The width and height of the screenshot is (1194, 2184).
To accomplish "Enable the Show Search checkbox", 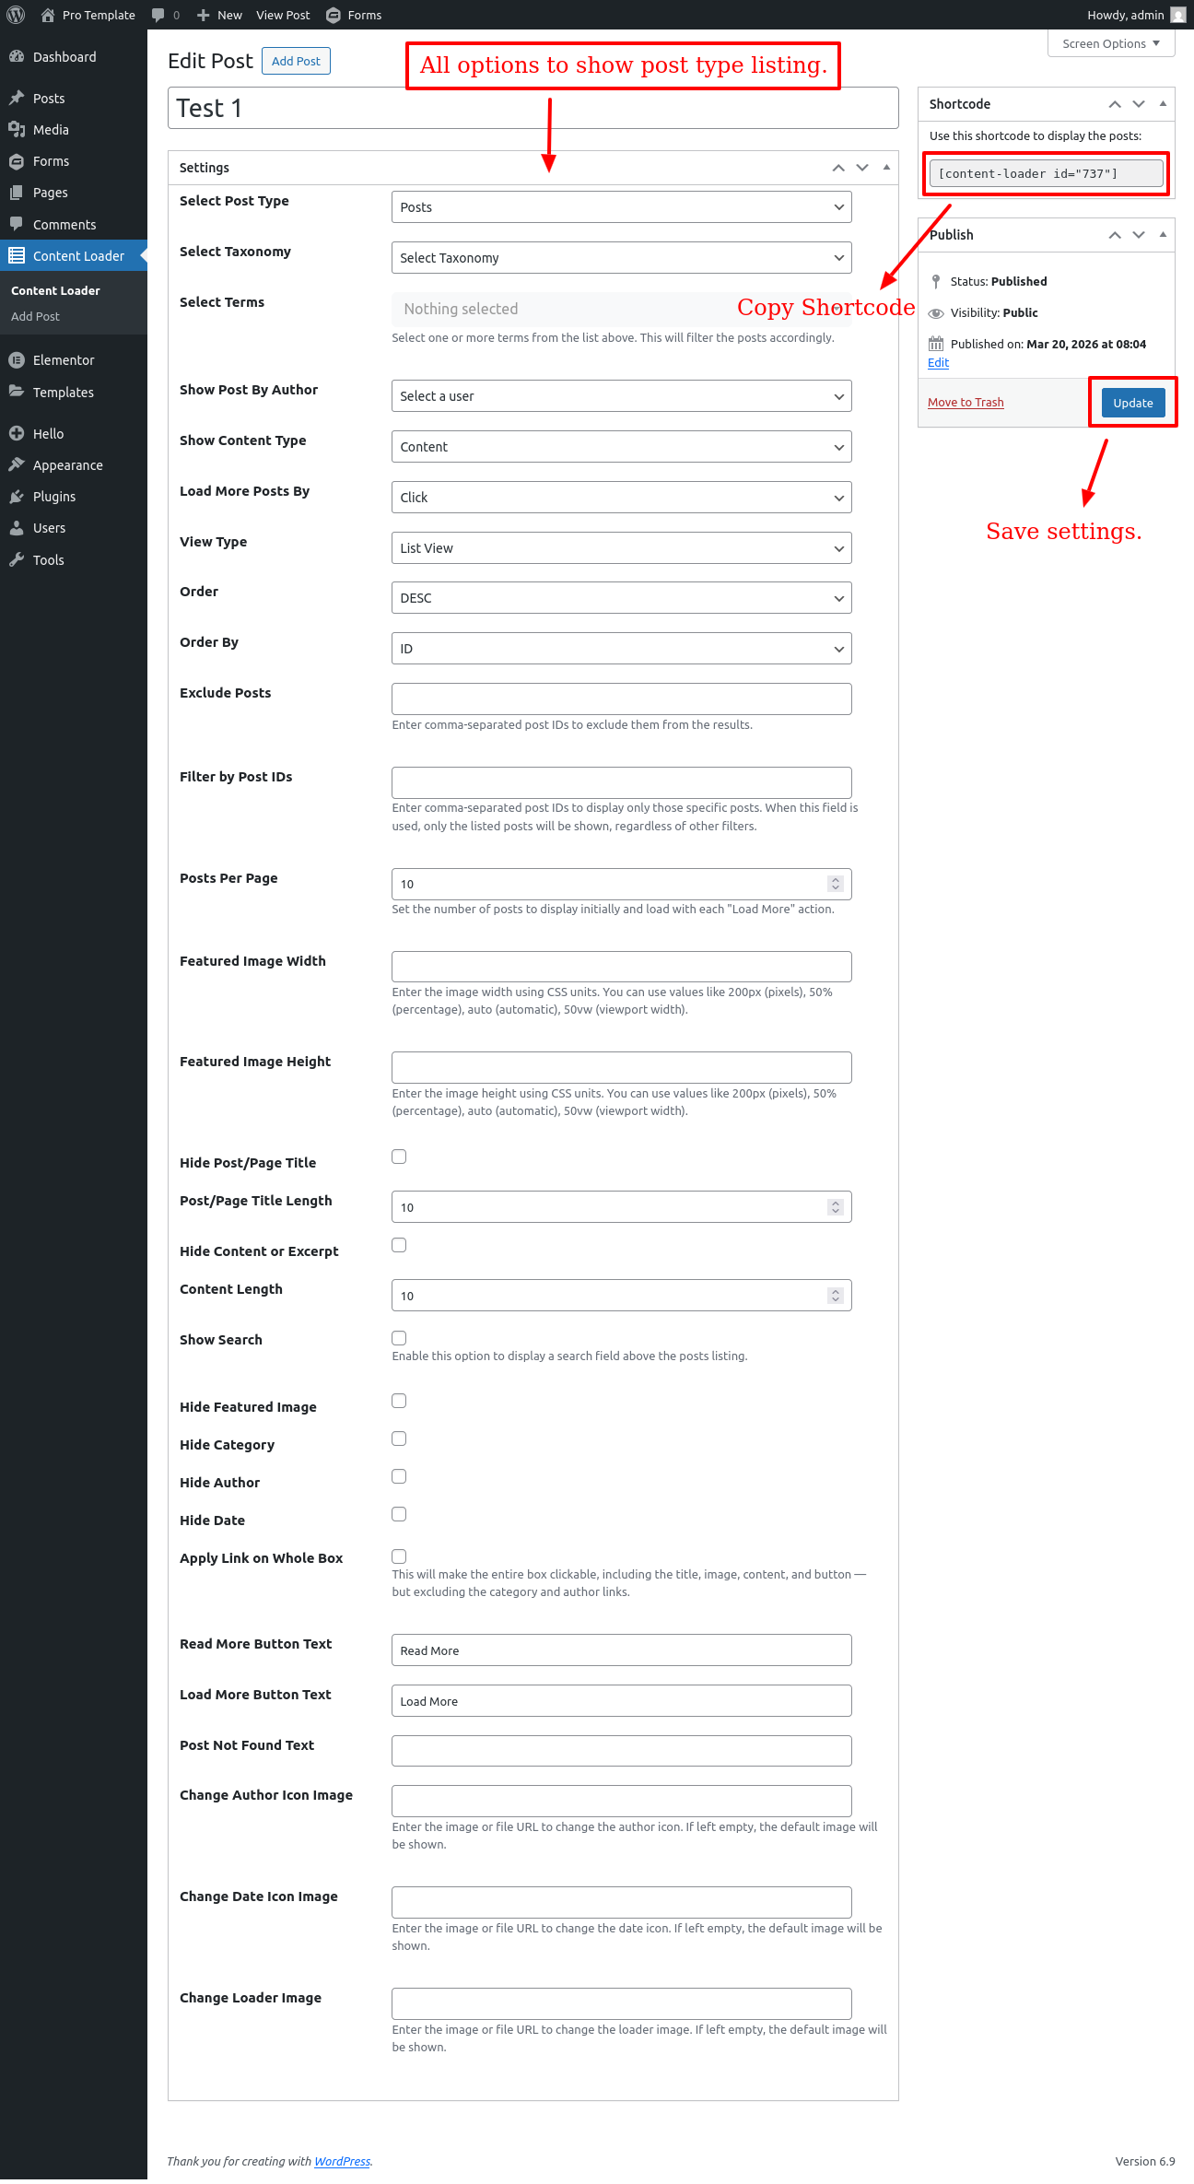I will point(399,1338).
